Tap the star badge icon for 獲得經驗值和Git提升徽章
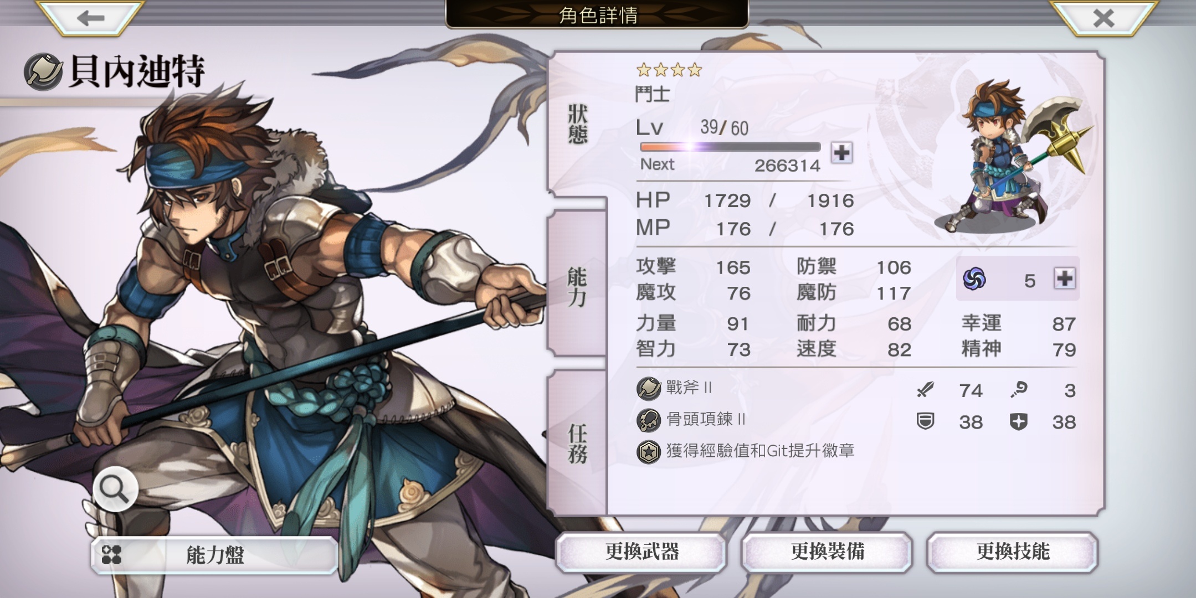 pyautogui.click(x=649, y=452)
